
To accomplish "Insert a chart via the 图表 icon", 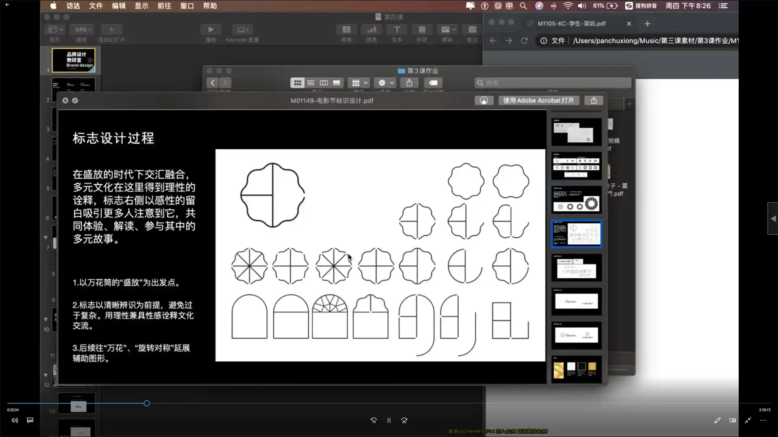I will click(372, 29).
